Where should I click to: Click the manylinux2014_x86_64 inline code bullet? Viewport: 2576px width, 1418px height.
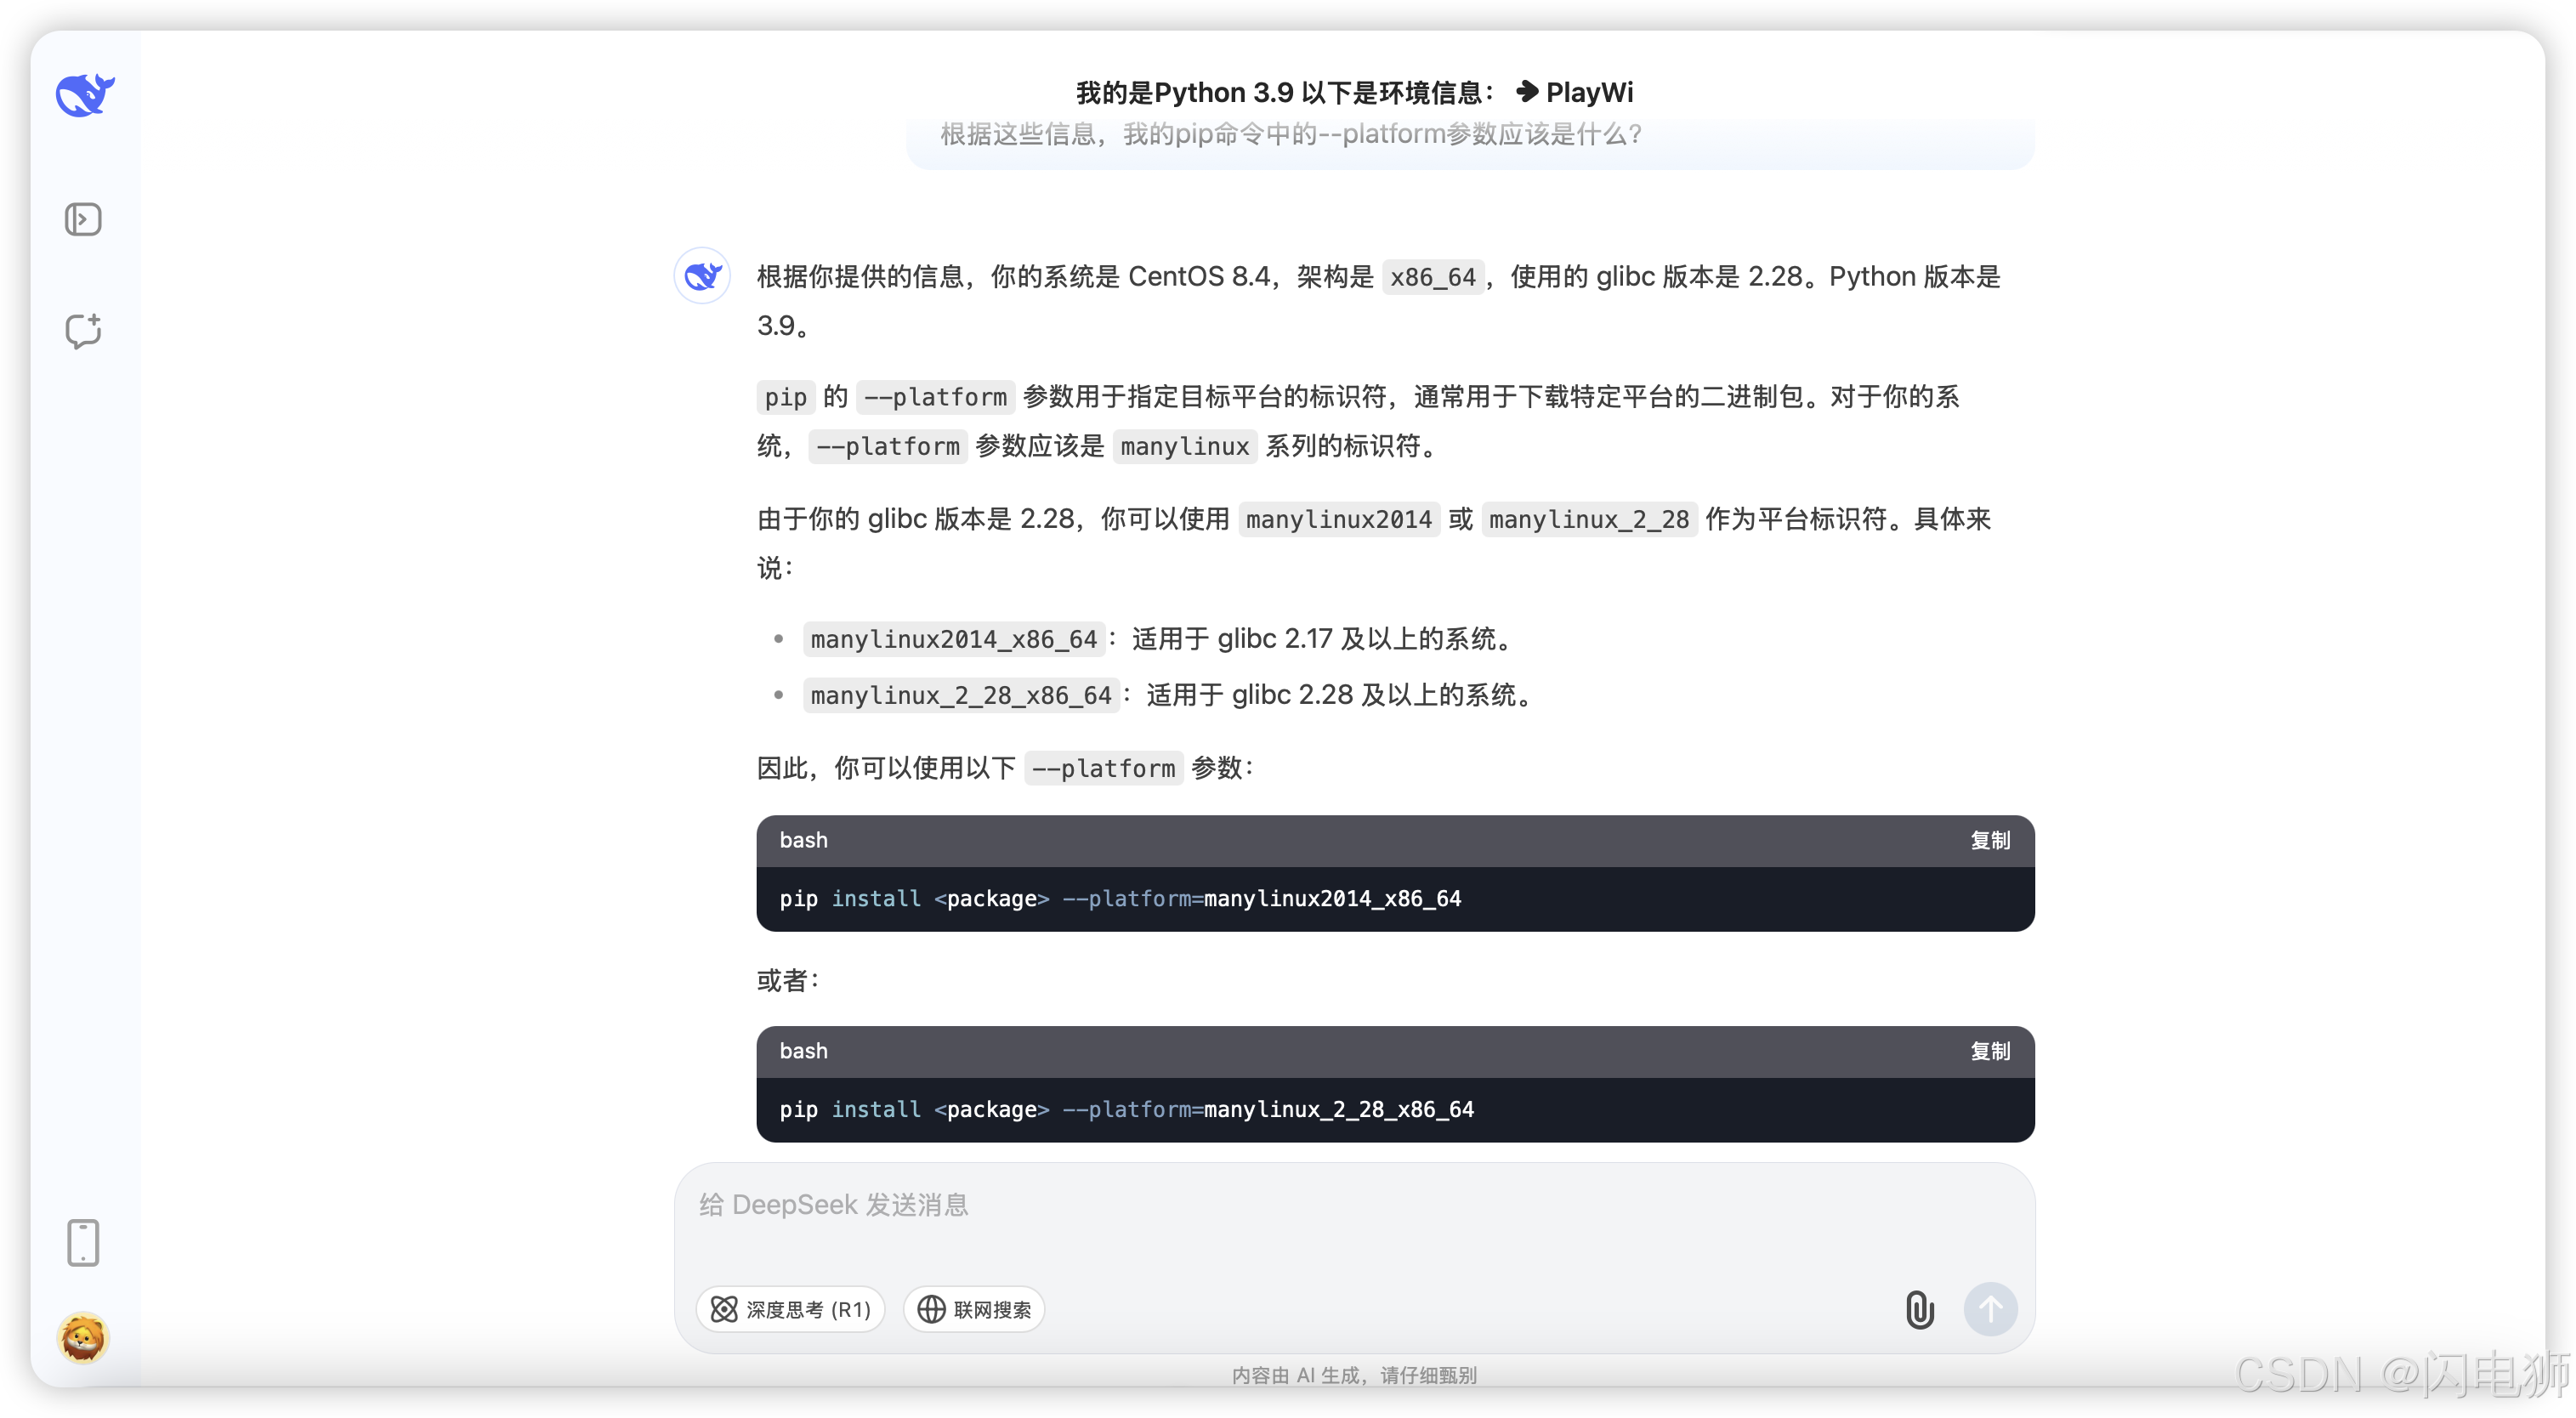tap(953, 639)
